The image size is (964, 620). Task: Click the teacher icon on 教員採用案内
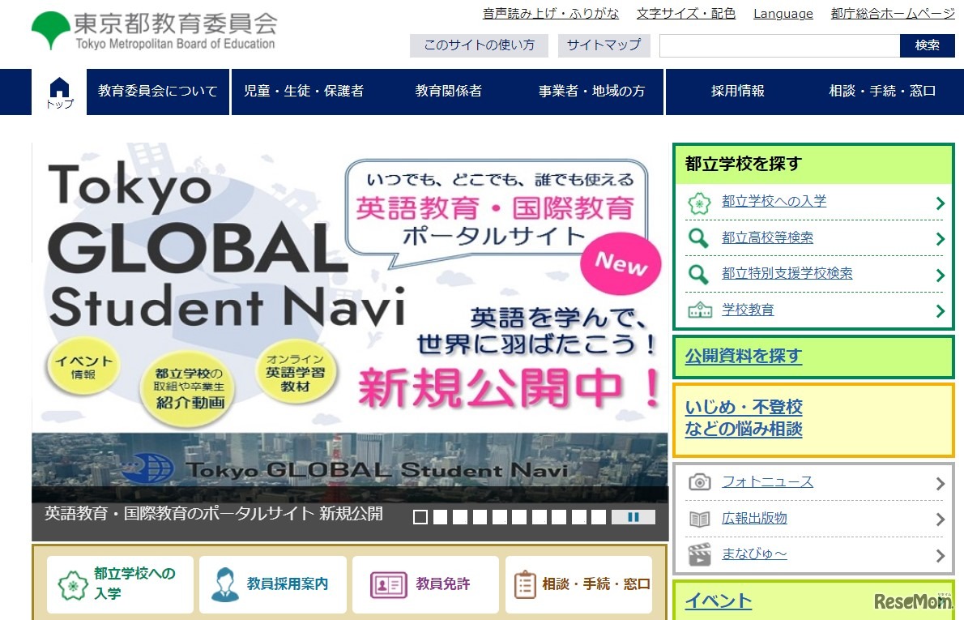(x=225, y=584)
